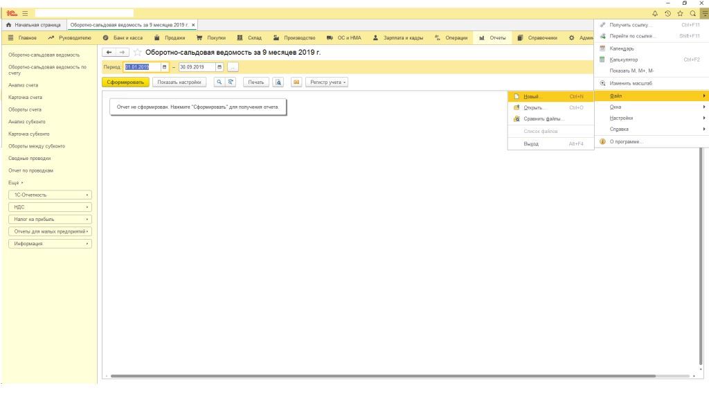The height and width of the screenshot is (399, 709).
Task: Open calendar picker for start date
Action: click(x=165, y=67)
